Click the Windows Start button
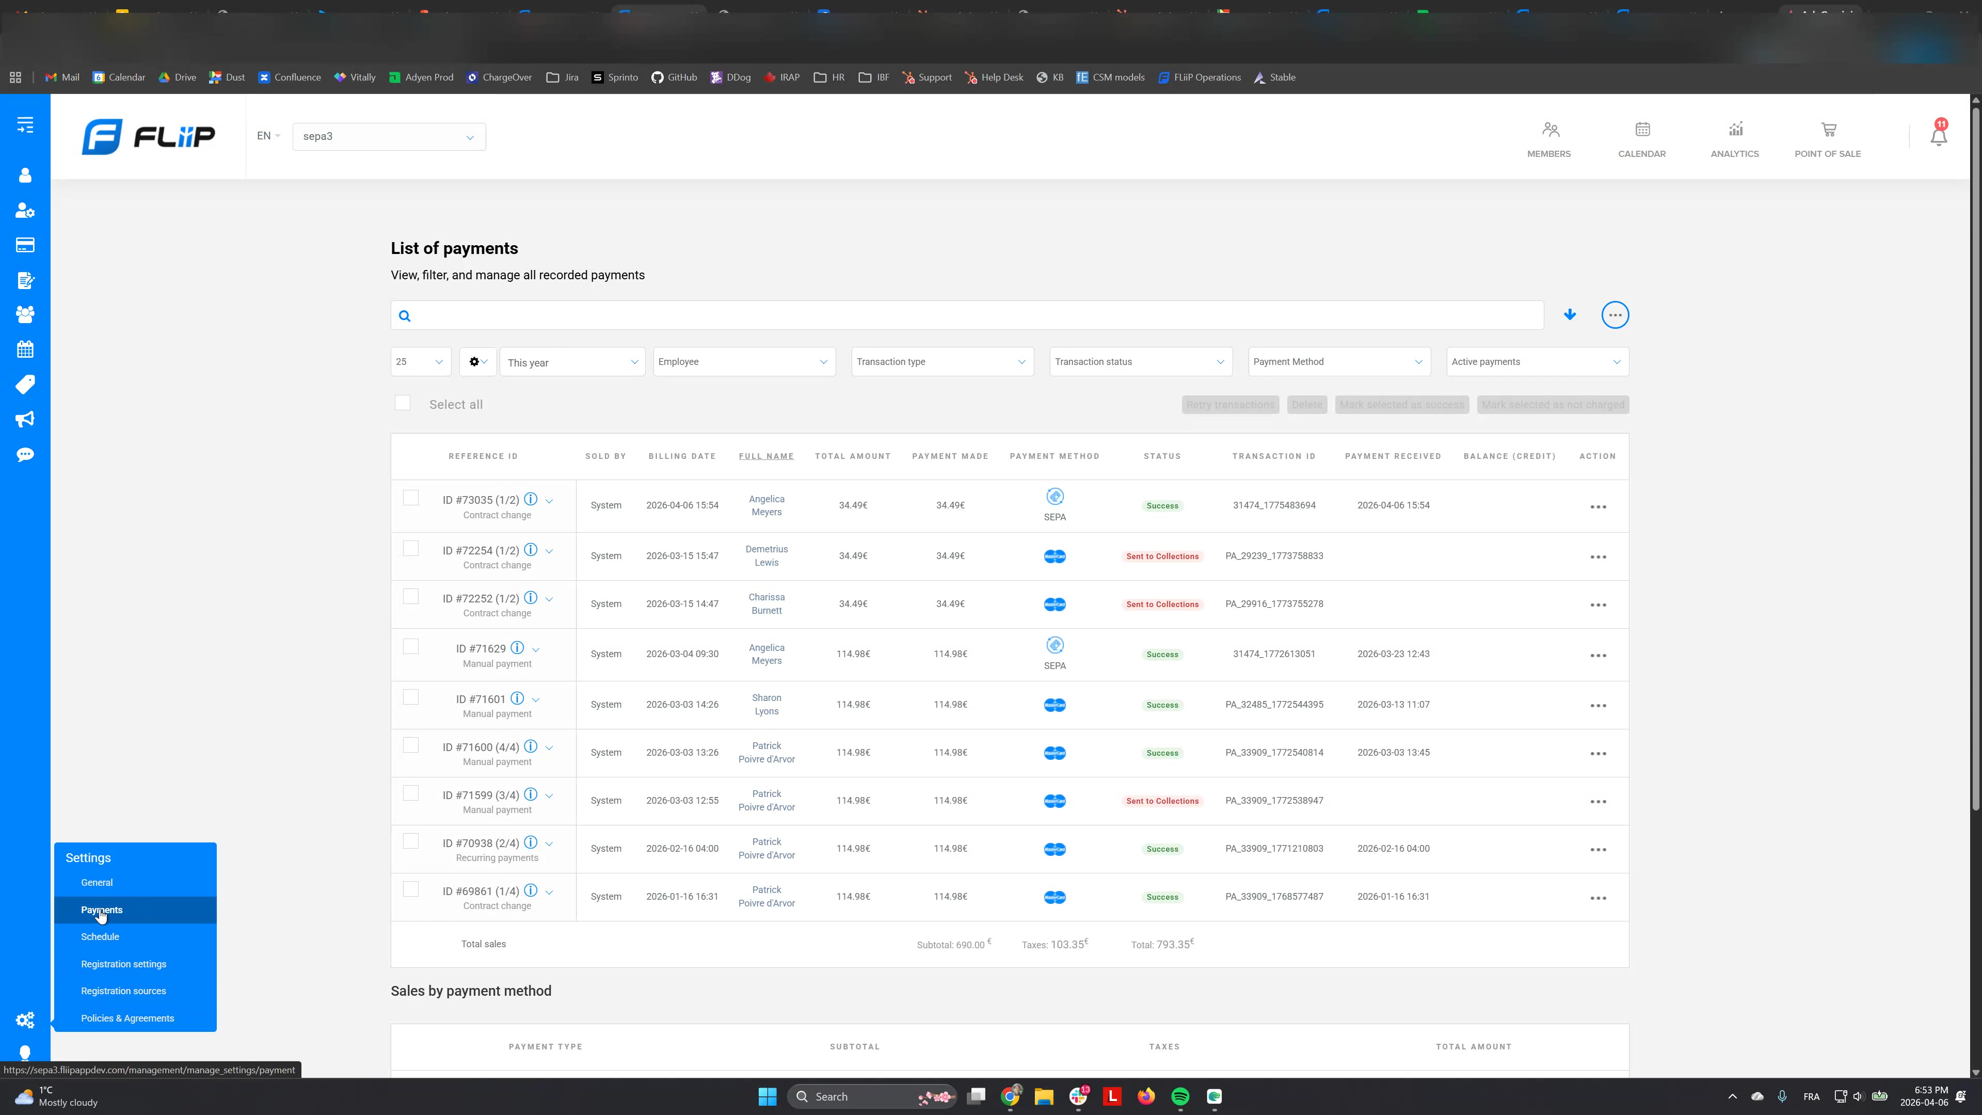Image resolution: width=1982 pixels, height=1115 pixels. [767, 1096]
